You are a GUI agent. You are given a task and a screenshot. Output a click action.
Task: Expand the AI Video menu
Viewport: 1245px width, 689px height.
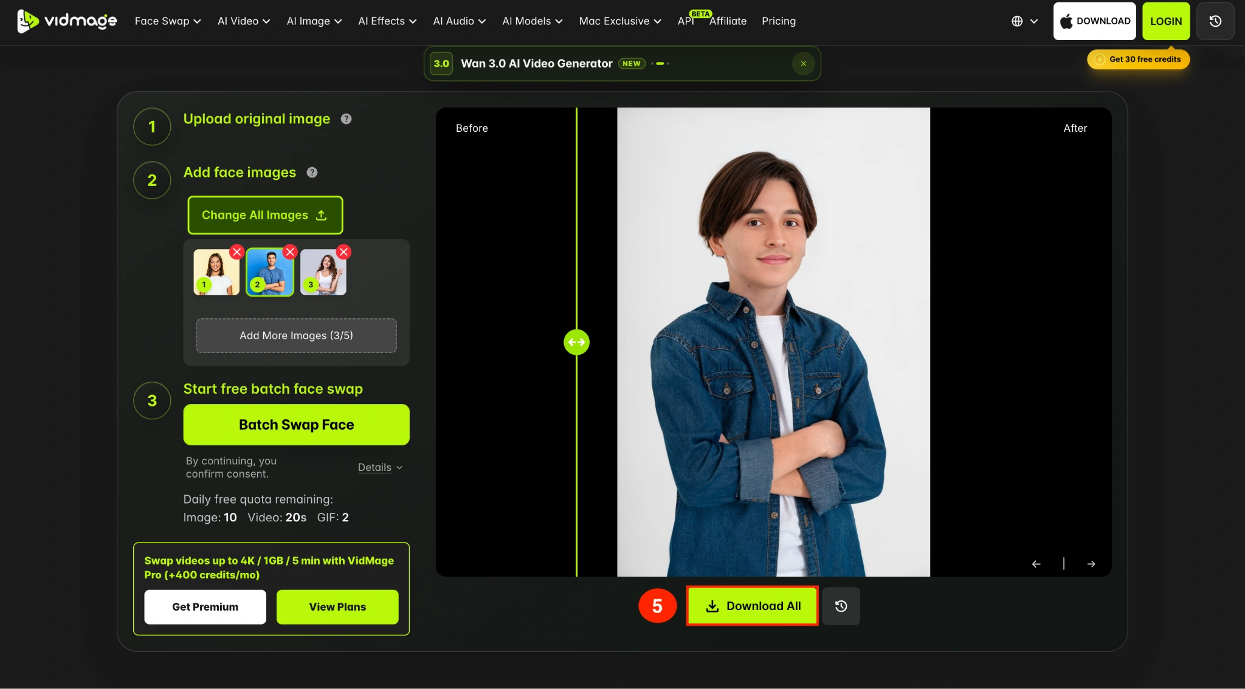click(x=244, y=21)
